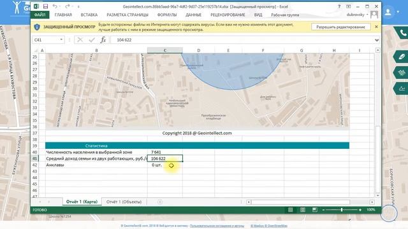
Task: Click the Анклавы label cell
Action: pyautogui.click(x=96, y=165)
